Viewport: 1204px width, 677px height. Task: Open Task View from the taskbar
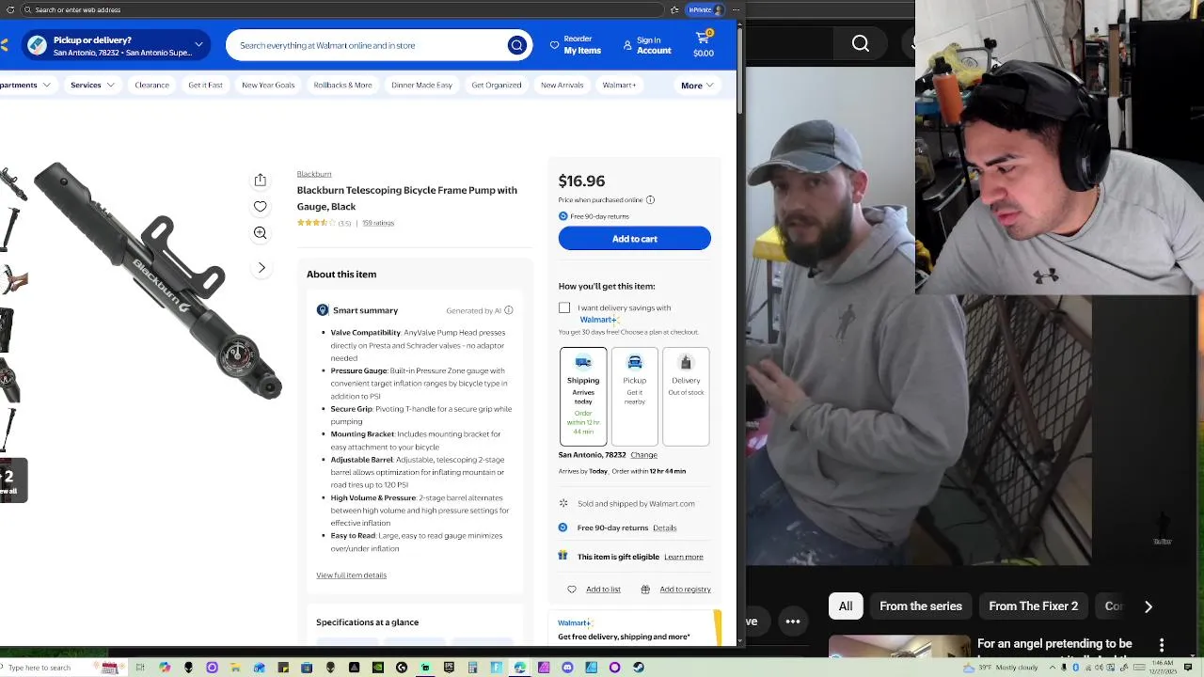(140, 668)
